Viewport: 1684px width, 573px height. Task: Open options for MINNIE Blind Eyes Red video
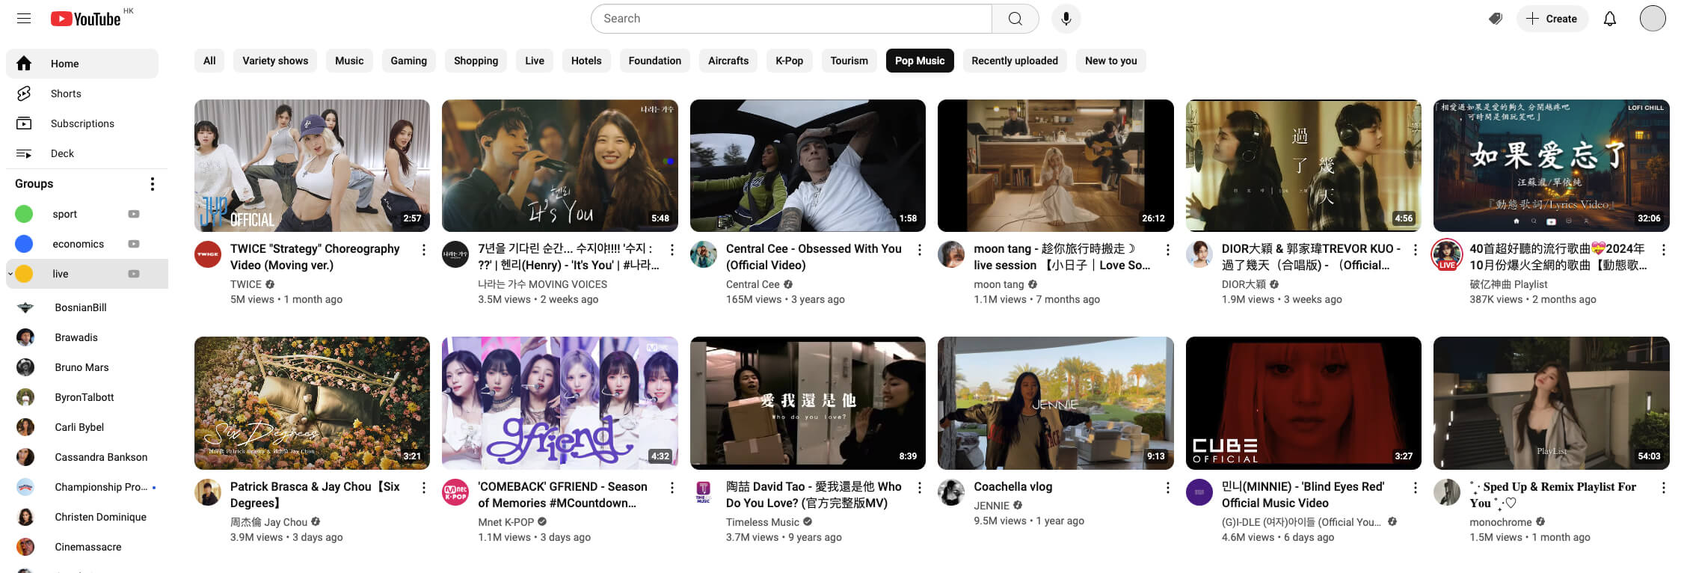(1415, 488)
